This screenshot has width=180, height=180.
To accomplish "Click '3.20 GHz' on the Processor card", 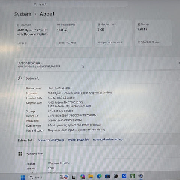I will point(22,43).
